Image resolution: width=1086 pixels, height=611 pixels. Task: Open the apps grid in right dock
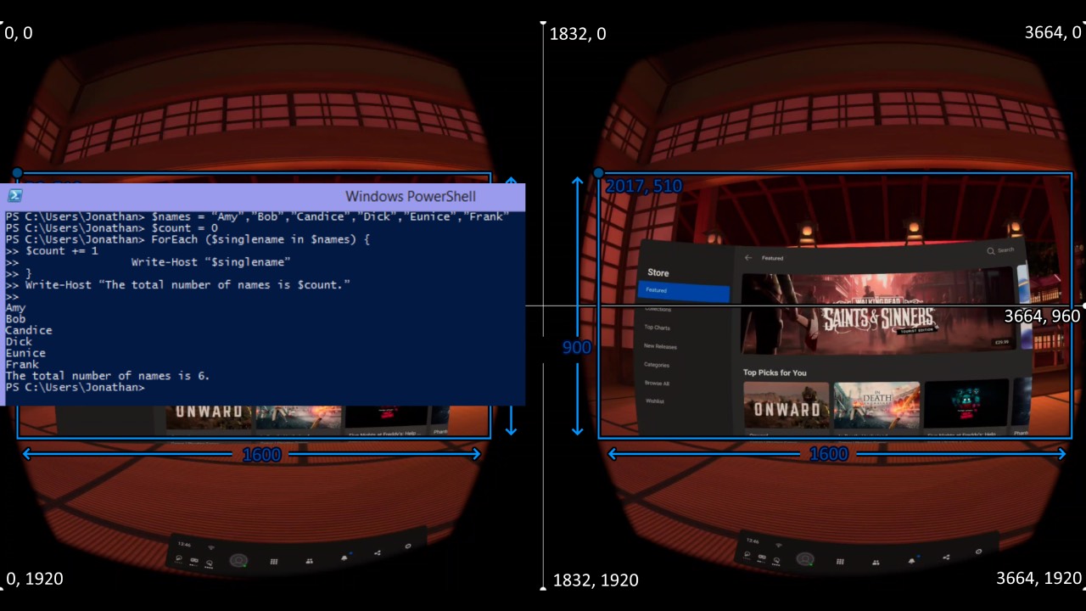click(x=840, y=561)
